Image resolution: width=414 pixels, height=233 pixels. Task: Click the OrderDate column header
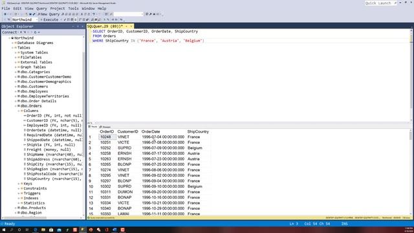pyautogui.click(x=151, y=131)
